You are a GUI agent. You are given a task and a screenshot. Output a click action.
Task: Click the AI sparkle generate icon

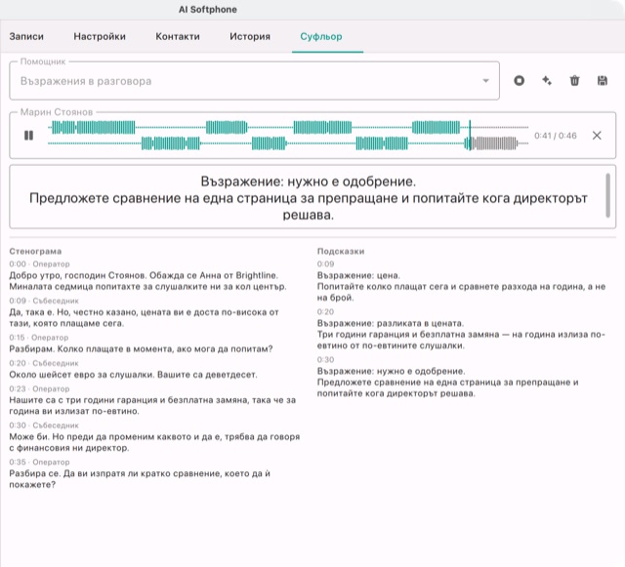coord(547,81)
